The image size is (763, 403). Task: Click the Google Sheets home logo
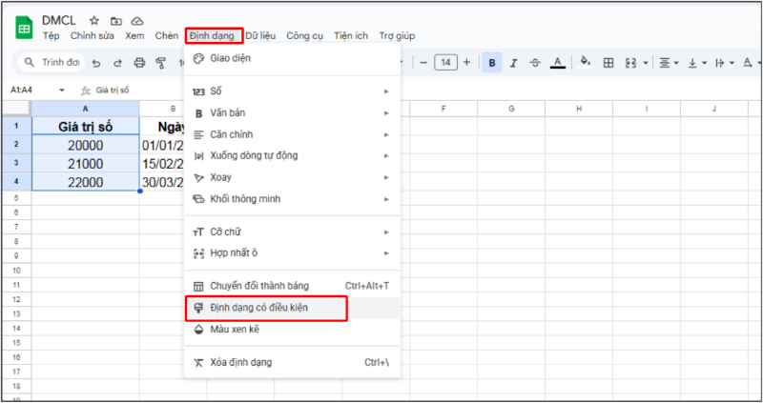[25, 28]
